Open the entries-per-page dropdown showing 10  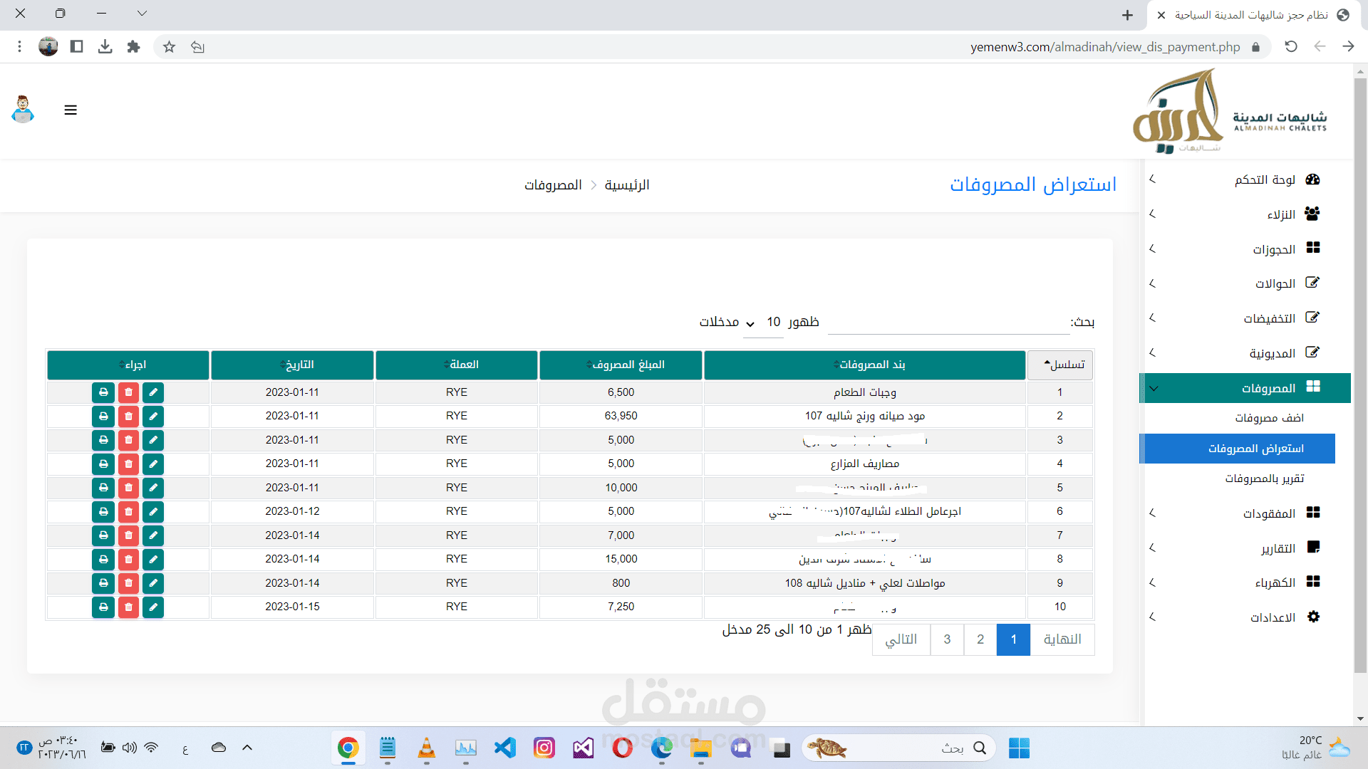tap(762, 323)
